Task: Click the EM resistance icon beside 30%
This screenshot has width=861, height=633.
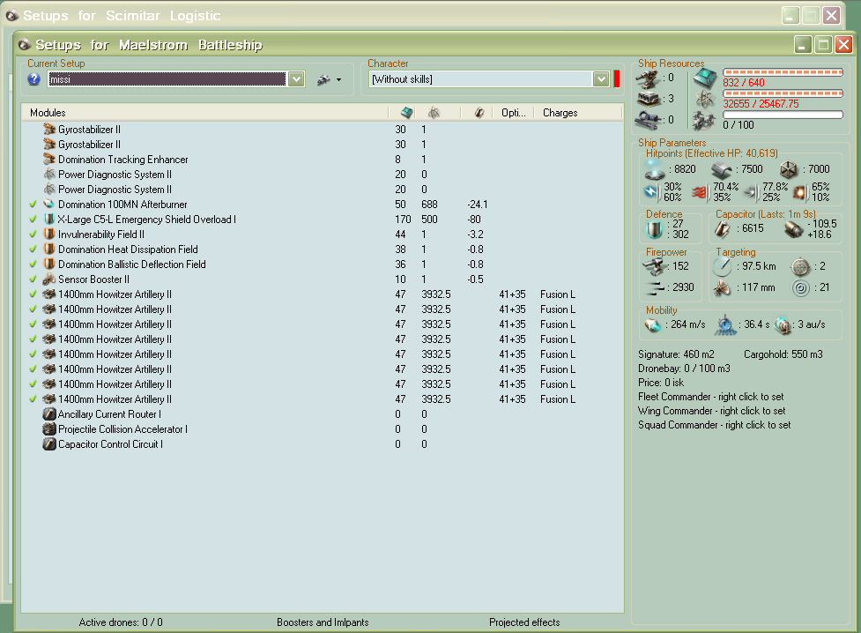Action: pos(652,192)
